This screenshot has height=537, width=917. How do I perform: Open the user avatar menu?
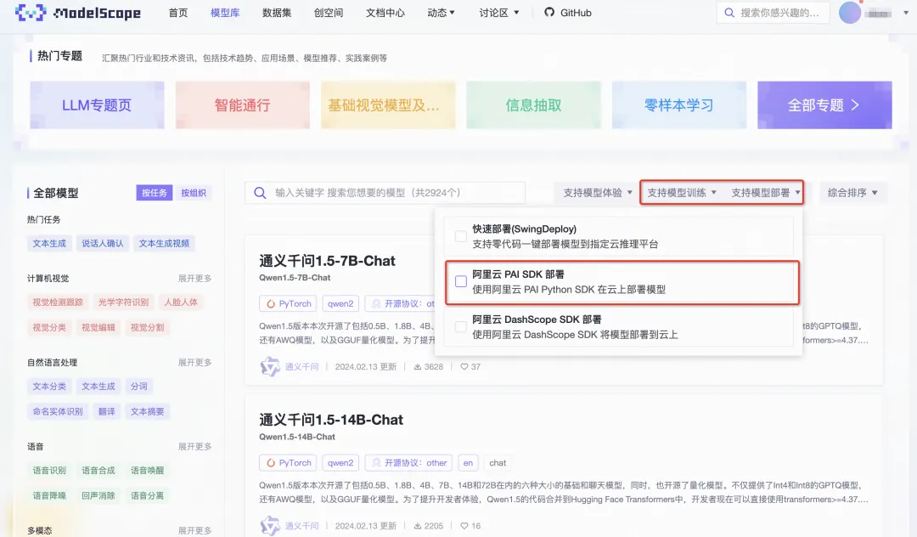(850, 12)
